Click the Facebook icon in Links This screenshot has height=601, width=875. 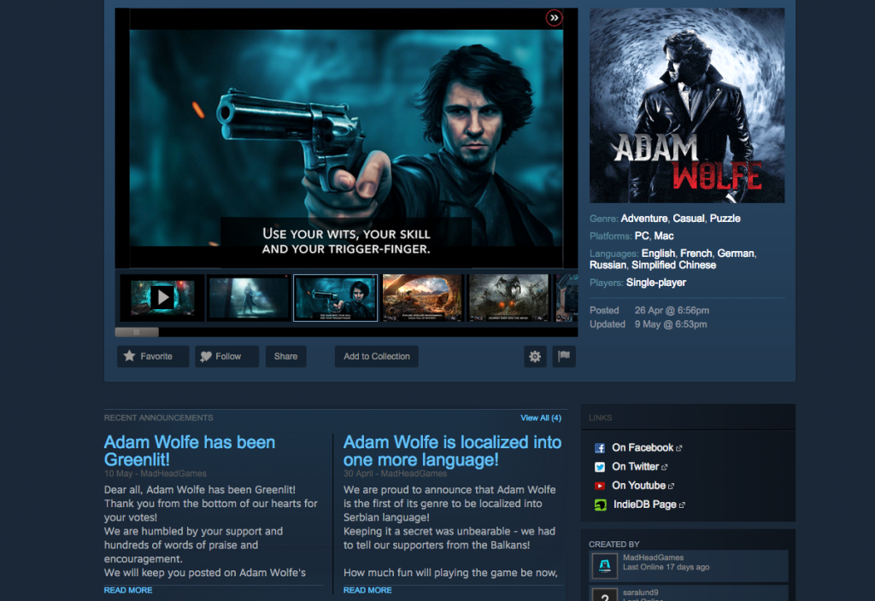(600, 447)
